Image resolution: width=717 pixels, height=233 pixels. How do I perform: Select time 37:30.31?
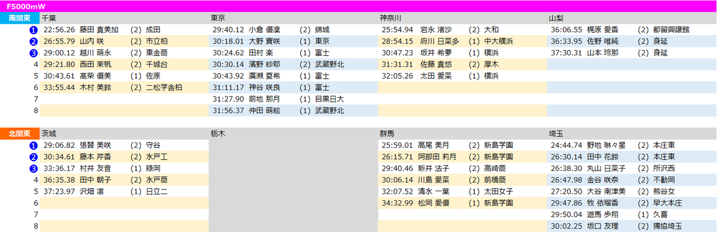567,52
